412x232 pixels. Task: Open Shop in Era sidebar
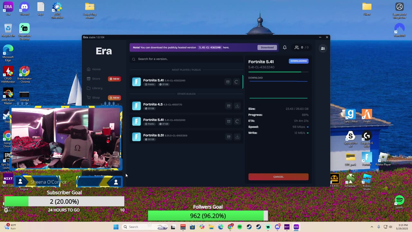pyautogui.click(x=93, y=98)
